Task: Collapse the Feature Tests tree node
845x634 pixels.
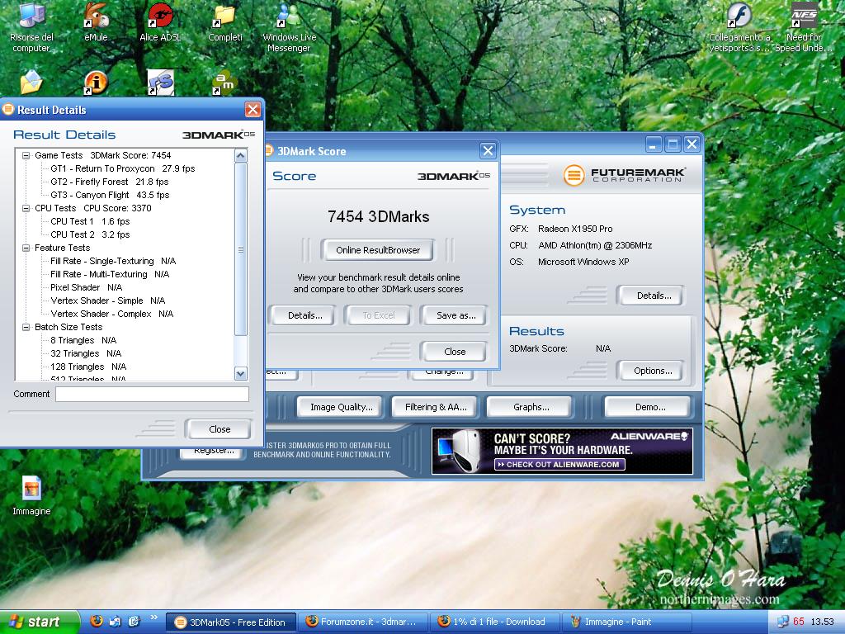Action: 26,248
